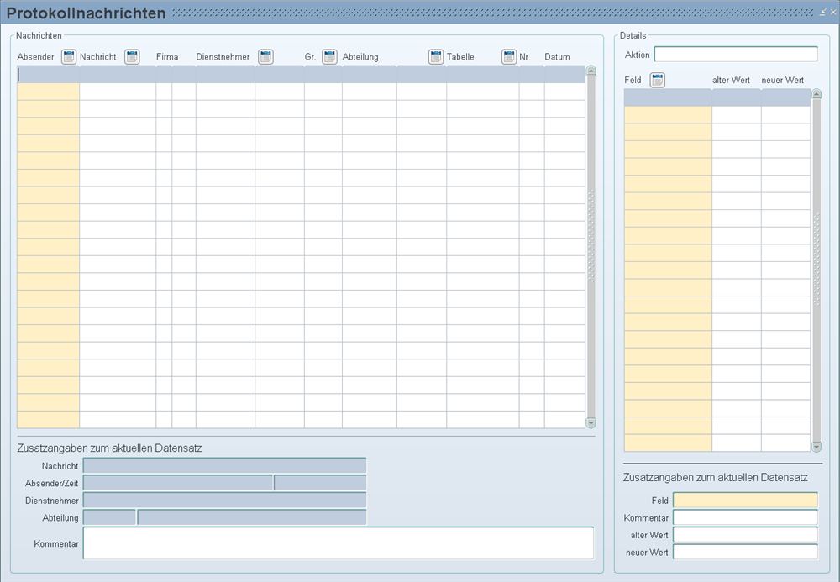Open the Dienstnehmer lookup list icon
This screenshot has height=582, width=840.
265,57
